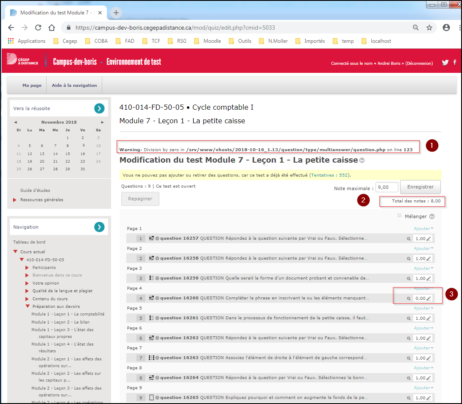Click the edit pencil for question 16260 grade
Screen dimensions: 462x404
click(x=429, y=299)
